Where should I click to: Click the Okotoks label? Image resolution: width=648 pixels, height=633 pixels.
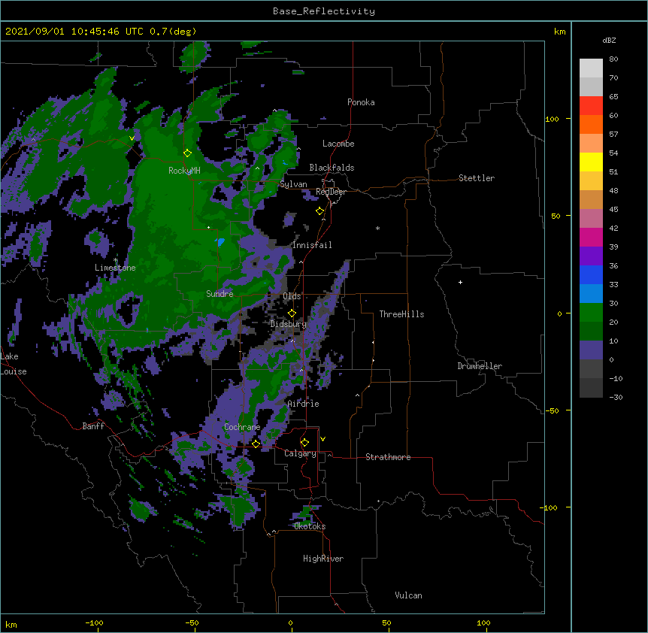point(310,526)
